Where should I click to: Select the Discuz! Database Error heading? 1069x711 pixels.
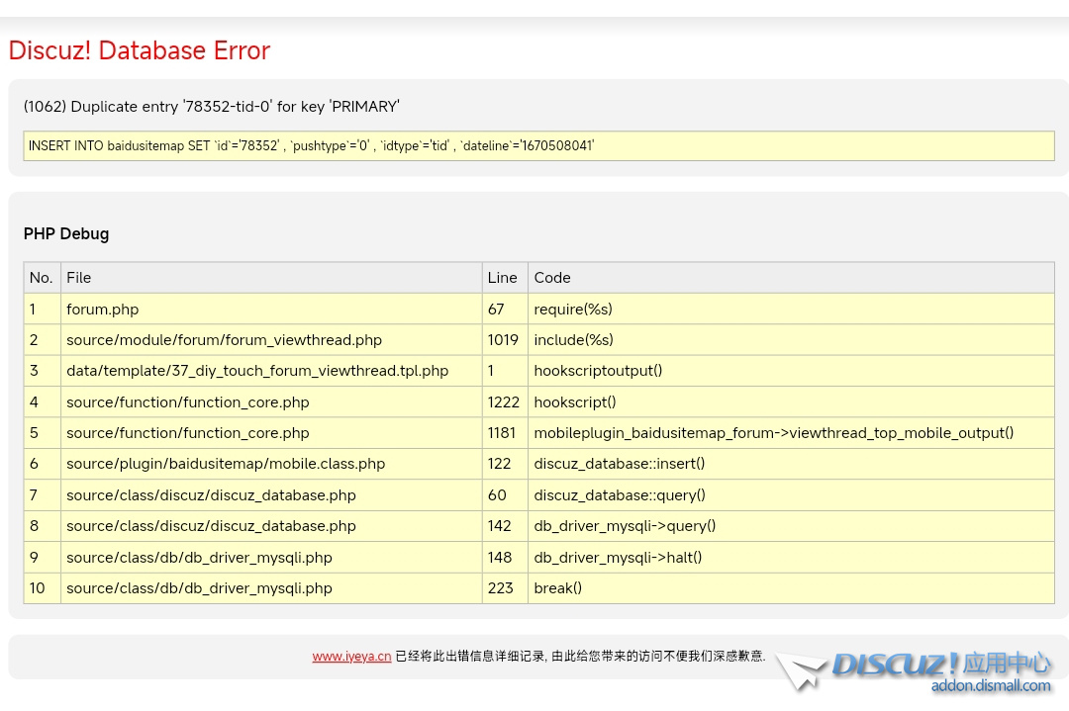[x=140, y=50]
